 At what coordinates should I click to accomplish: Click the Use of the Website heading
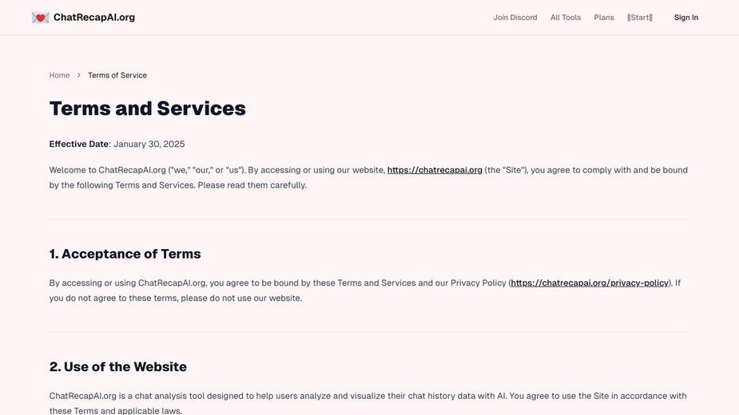pos(117,367)
